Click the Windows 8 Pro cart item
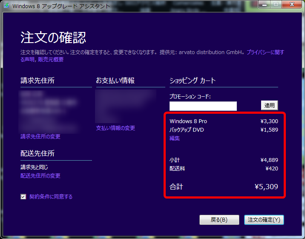Screen dimensions: 305x239 click(x=188, y=121)
